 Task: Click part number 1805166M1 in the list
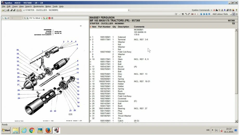click(105, 37)
